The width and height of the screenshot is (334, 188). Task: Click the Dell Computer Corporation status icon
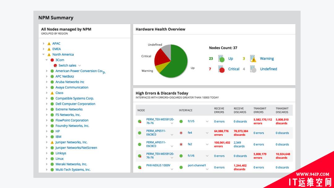click(x=52, y=104)
